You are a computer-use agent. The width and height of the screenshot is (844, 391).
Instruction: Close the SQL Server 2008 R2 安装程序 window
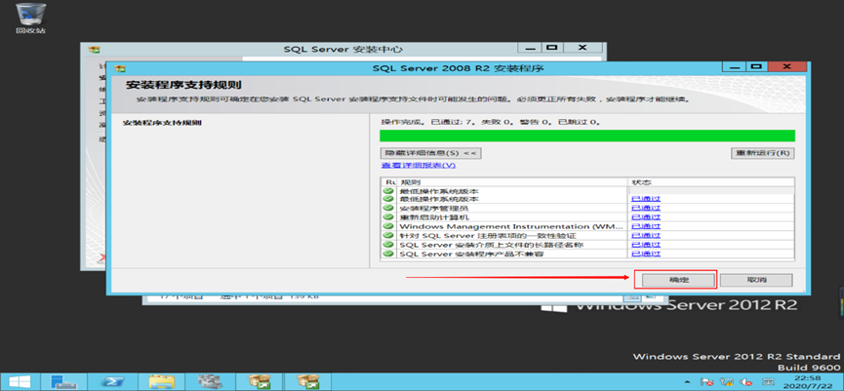[x=787, y=66]
